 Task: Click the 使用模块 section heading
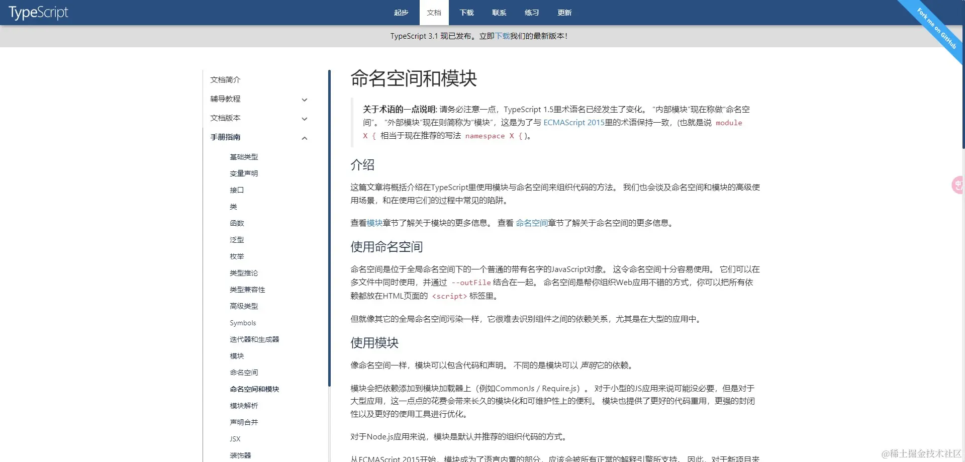[374, 343]
